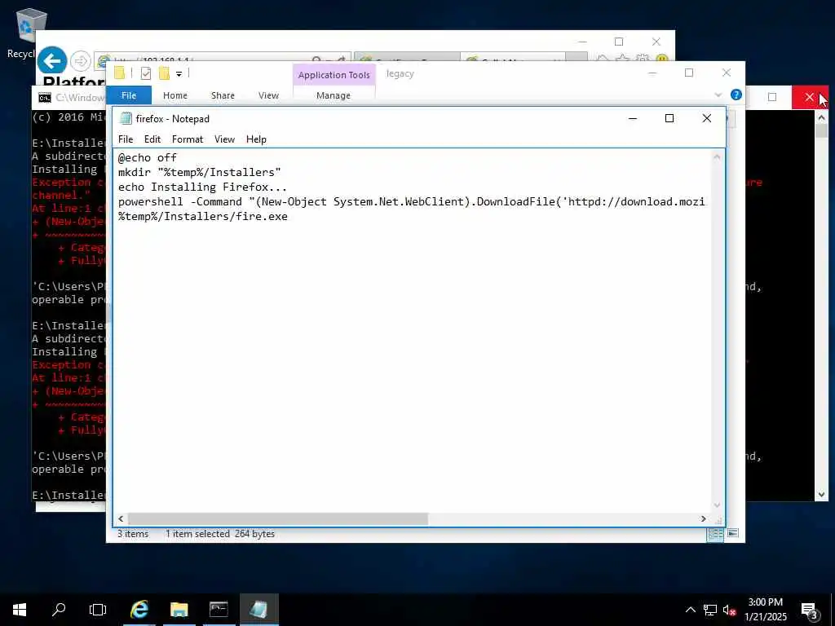Switch to Explorer Share tab
Screen dimensions: 835x626
(223, 95)
